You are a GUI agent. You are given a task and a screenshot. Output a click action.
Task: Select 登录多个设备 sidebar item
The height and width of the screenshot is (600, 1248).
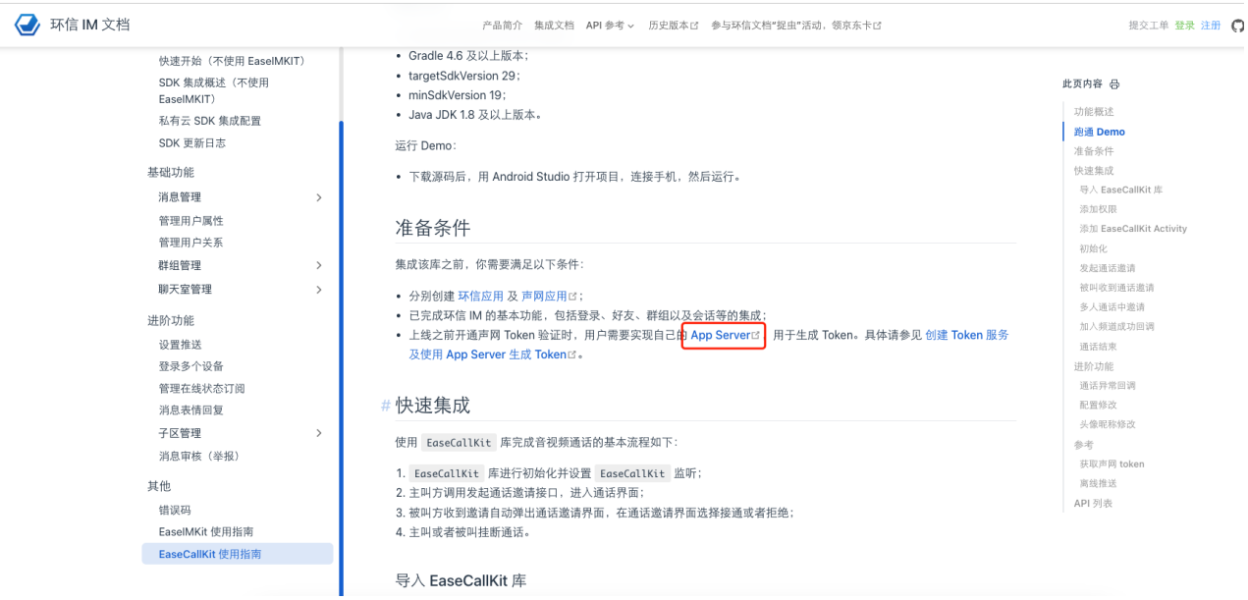191,366
